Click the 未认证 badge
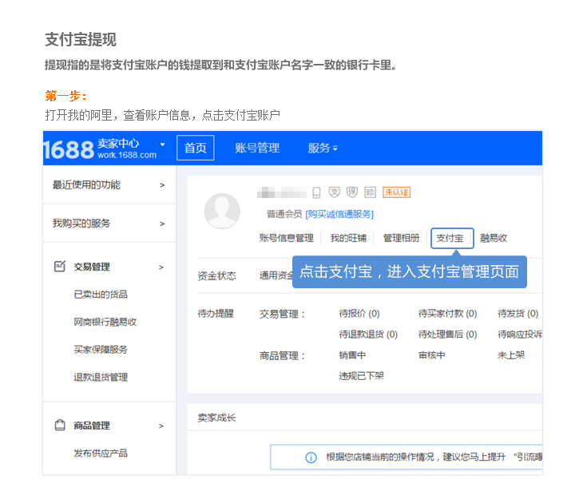583x495 pixels. [x=396, y=192]
